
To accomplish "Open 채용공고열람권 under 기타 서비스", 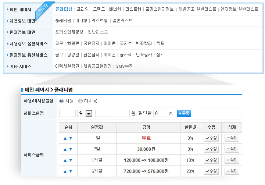I will pos(97,66).
